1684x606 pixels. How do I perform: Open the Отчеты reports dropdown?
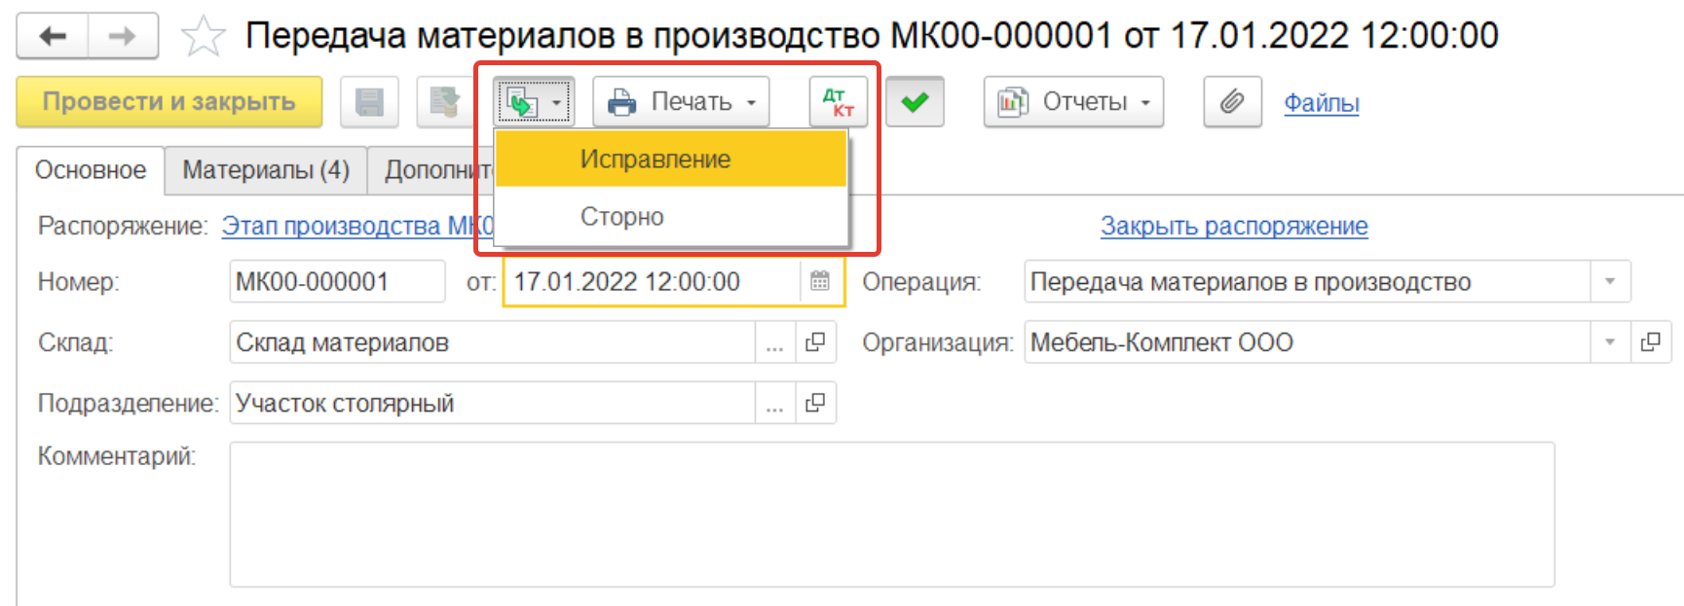(1073, 102)
